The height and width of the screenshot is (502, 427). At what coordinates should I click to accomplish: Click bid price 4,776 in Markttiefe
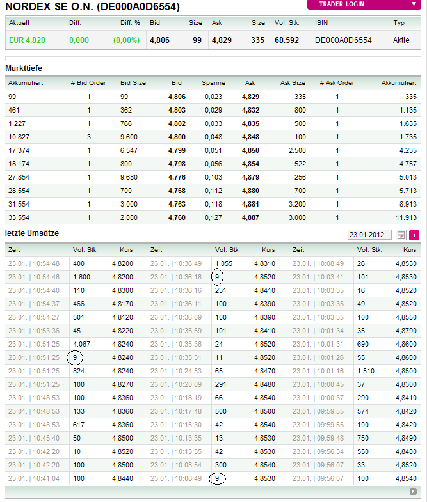pyautogui.click(x=177, y=177)
